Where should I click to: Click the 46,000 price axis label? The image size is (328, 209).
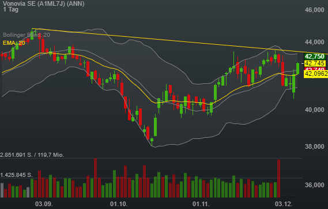coord(314,10)
